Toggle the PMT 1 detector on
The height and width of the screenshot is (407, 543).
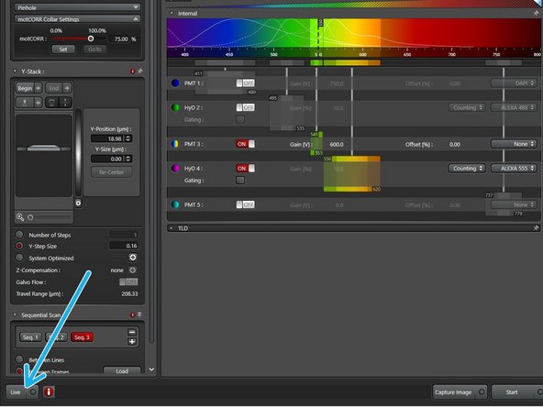245,83
